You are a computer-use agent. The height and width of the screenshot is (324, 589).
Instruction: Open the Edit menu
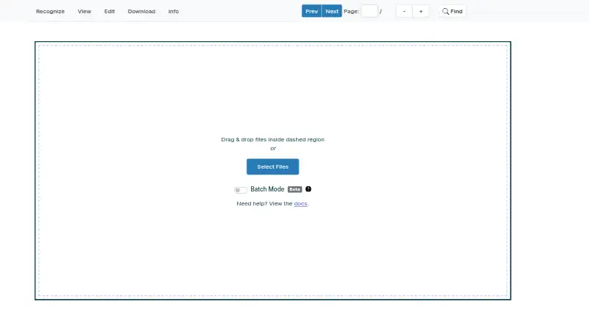coord(109,11)
